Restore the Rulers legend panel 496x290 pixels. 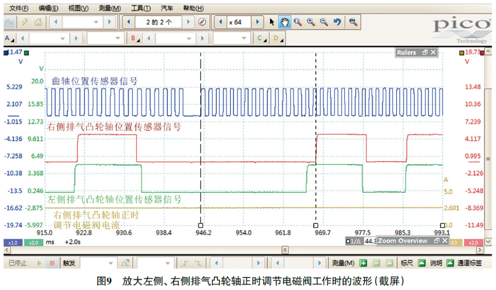(x=425, y=52)
